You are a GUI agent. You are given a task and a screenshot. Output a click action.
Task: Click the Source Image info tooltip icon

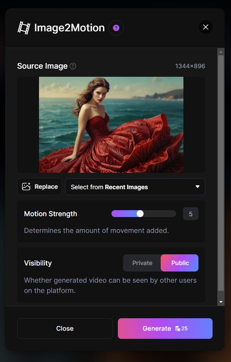click(x=73, y=66)
